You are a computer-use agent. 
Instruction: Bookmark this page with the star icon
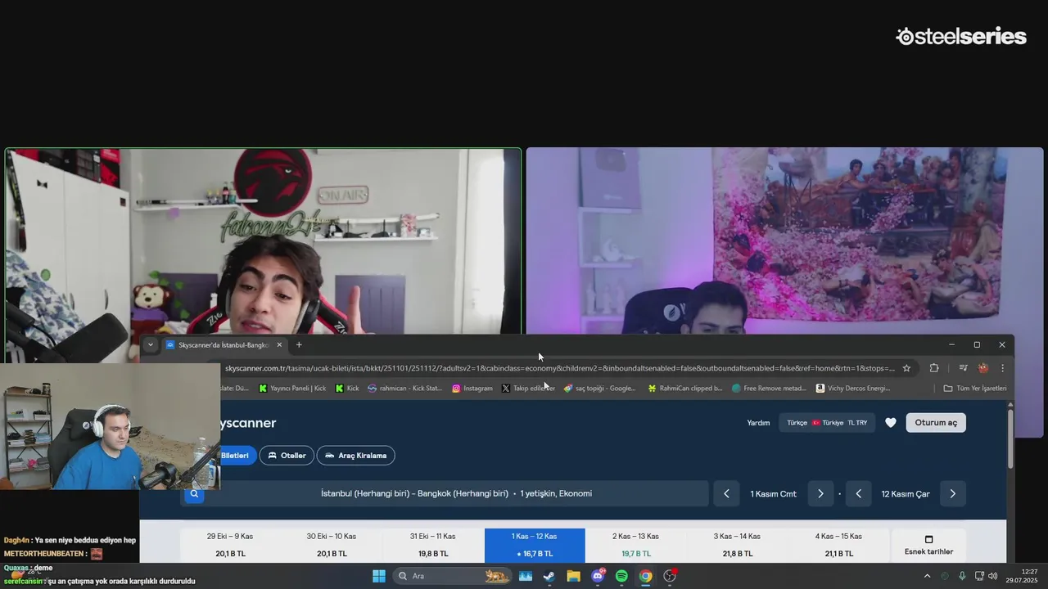(906, 368)
